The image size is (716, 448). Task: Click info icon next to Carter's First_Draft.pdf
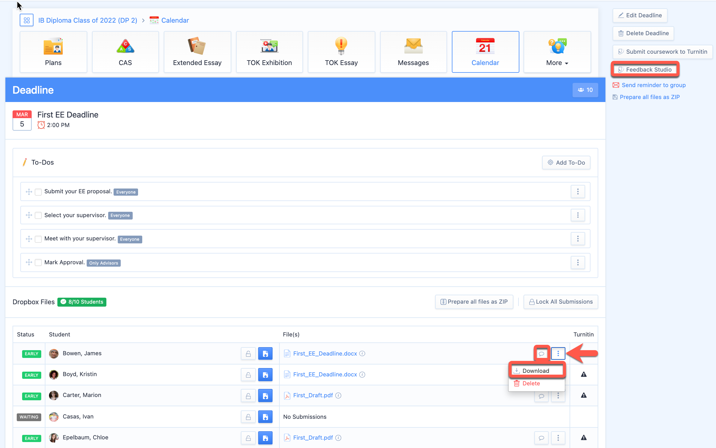click(x=338, y=395)
